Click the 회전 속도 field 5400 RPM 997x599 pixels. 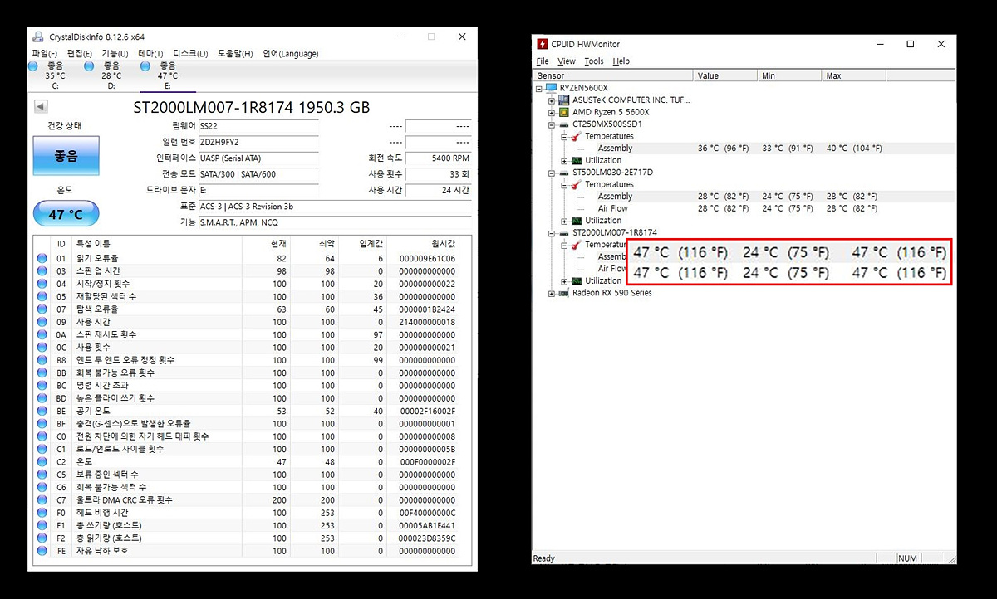click(x=439, y=158)
